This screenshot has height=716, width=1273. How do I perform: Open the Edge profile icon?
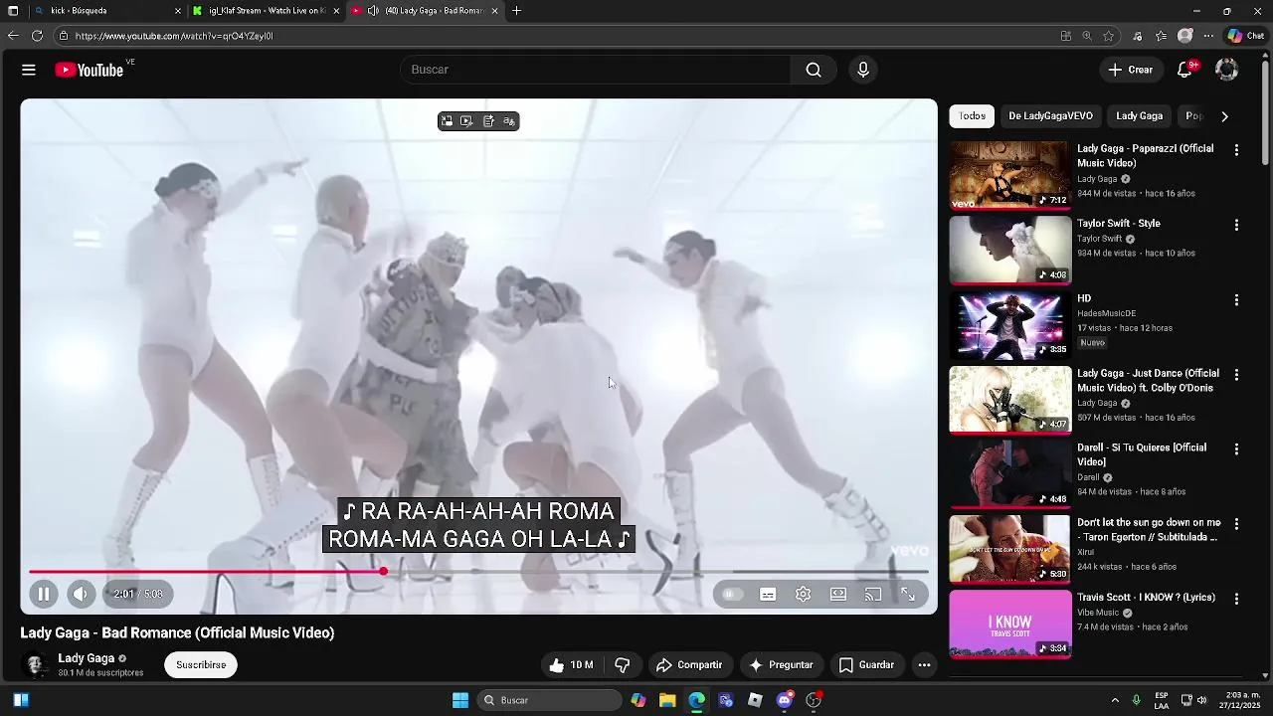[x=1184, y=36]
